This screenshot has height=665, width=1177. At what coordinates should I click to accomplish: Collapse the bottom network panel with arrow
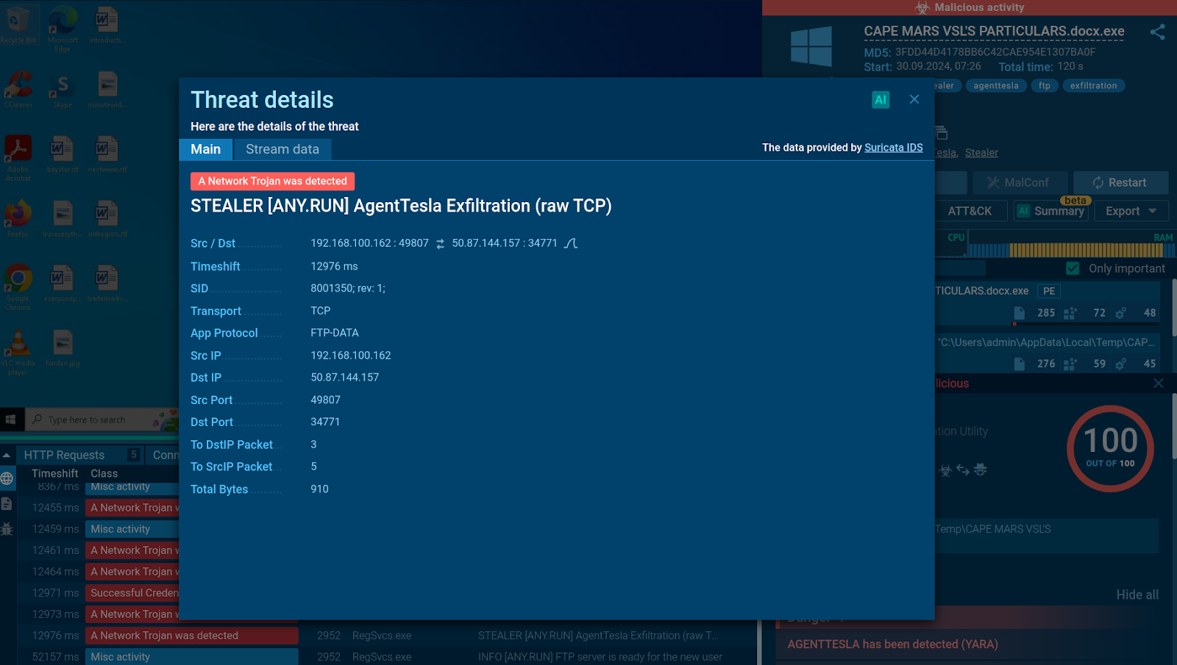(7, 456)
